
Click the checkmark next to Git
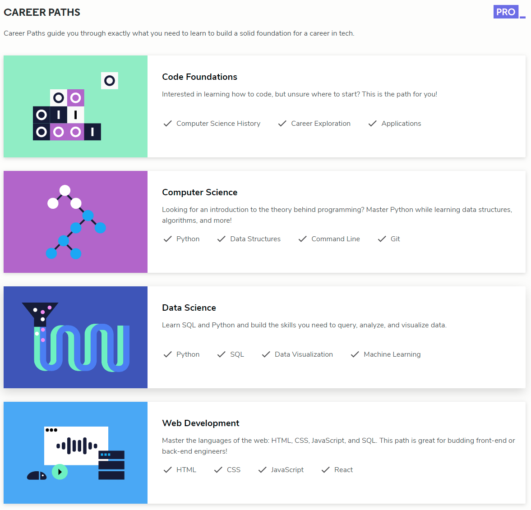pyautogui.click(x=382, y=239)
